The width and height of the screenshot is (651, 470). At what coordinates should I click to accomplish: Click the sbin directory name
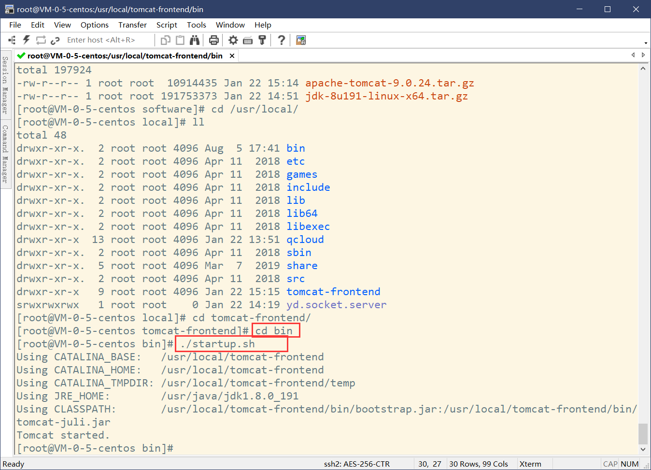299,253
